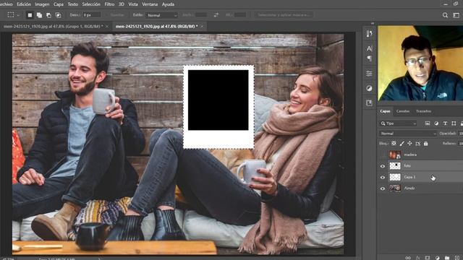Switch to the Trazados tab
The width and height of the screenshot is (463, 260).
[x=423, y=111]
